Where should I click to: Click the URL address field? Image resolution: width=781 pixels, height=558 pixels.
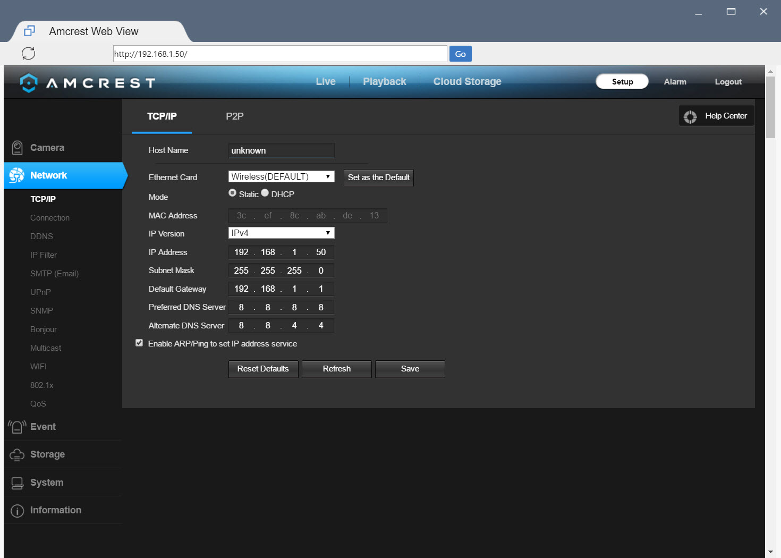coord(280,54)
